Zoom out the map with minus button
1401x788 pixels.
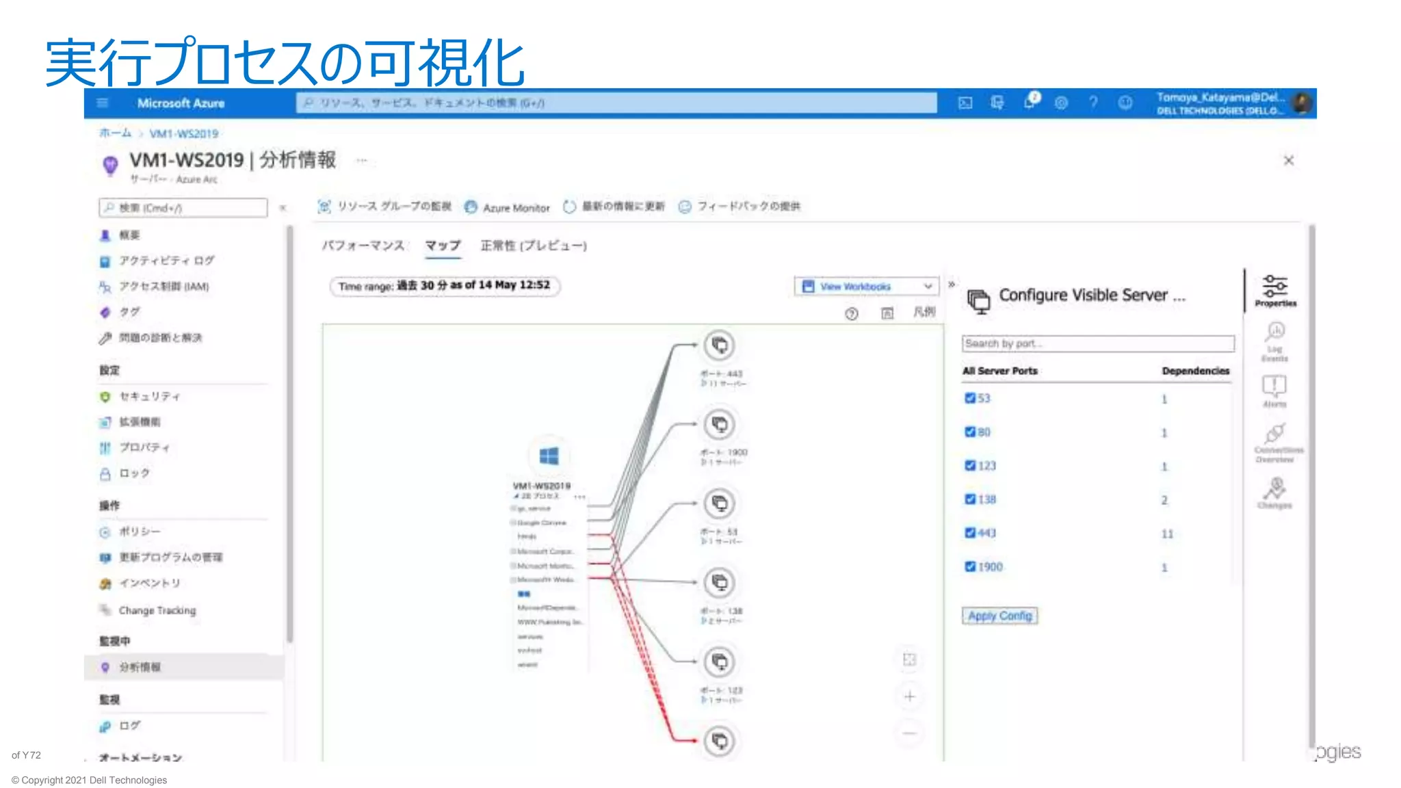point(909,733)
